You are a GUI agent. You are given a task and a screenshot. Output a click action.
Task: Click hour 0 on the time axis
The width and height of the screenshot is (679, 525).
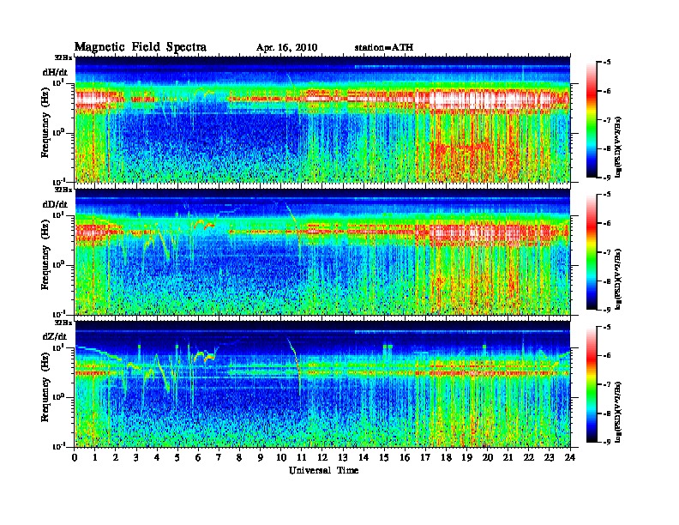pyautogui.click(x=75, y=458)
